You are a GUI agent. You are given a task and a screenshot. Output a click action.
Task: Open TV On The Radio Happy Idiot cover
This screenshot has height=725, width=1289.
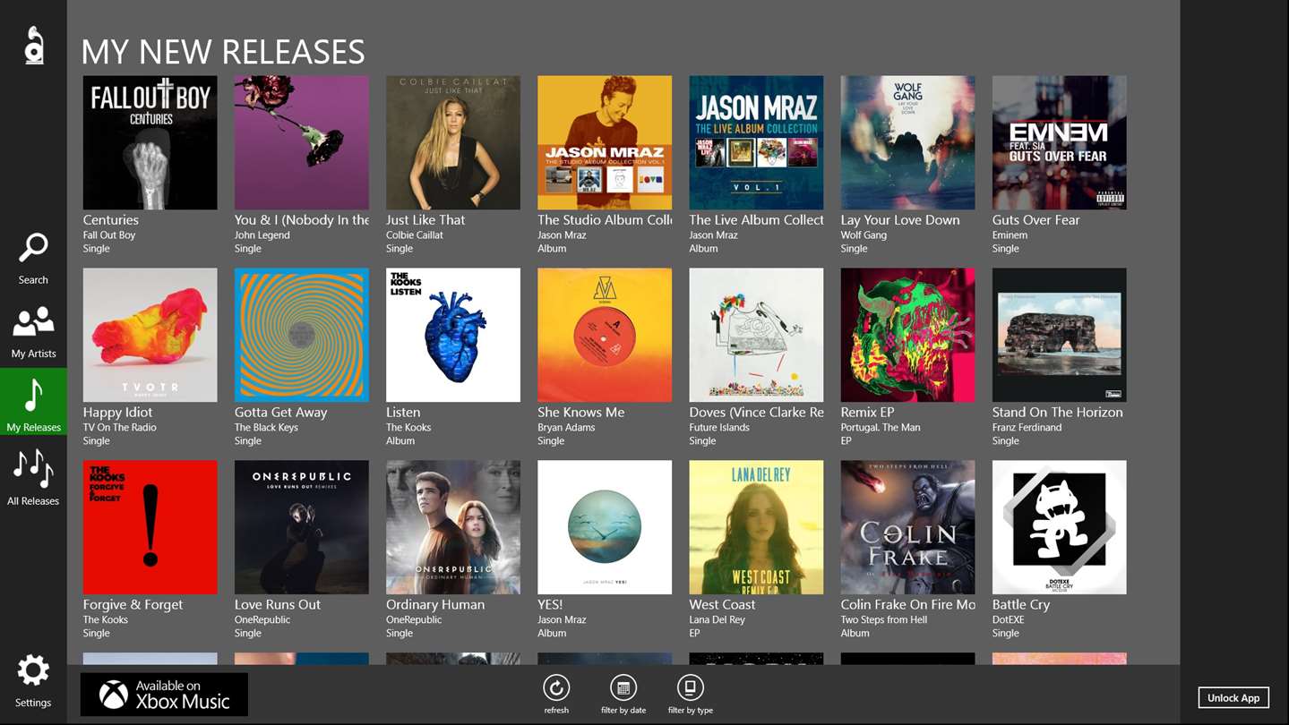[x=150, y=335]
